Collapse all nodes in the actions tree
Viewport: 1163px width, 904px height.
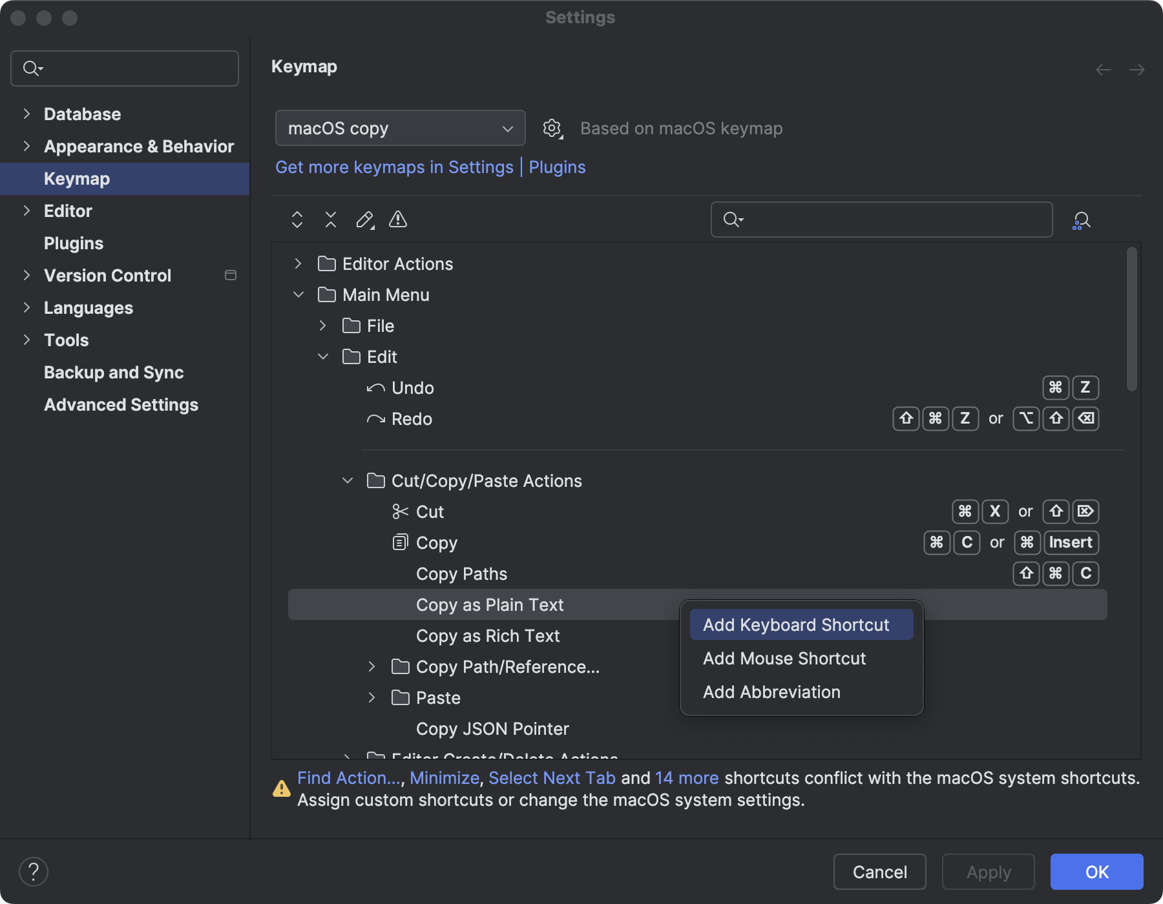[x=331, y=220]
